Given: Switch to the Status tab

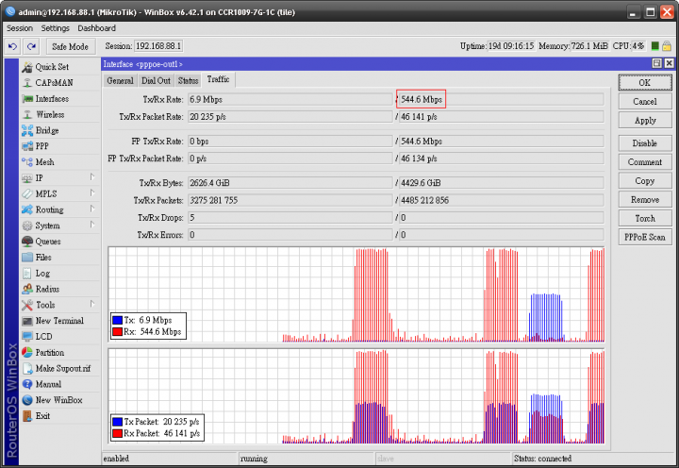Looking at the screenshot, I should [x=188, y=80].
